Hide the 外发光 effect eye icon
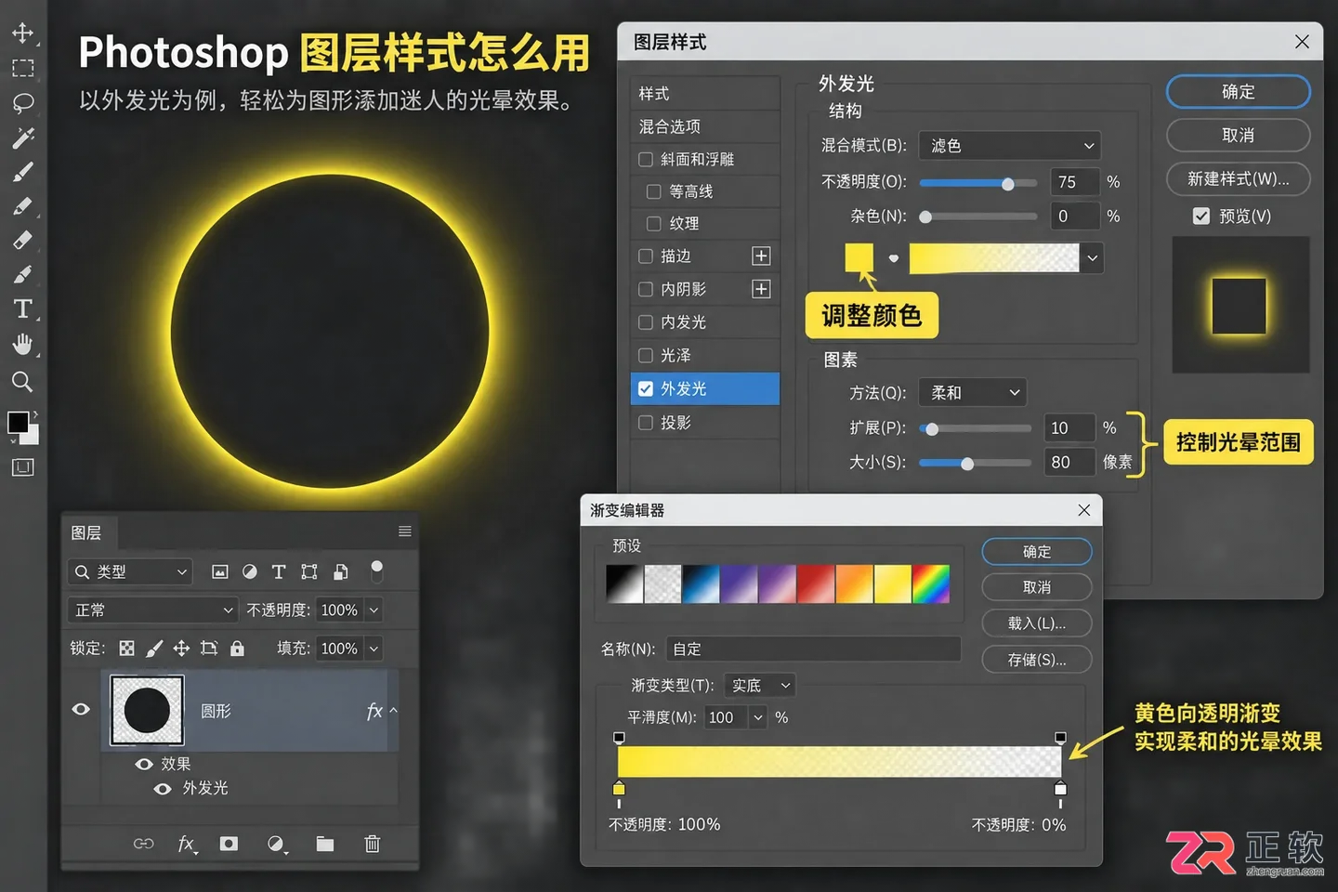 point(163,788)
